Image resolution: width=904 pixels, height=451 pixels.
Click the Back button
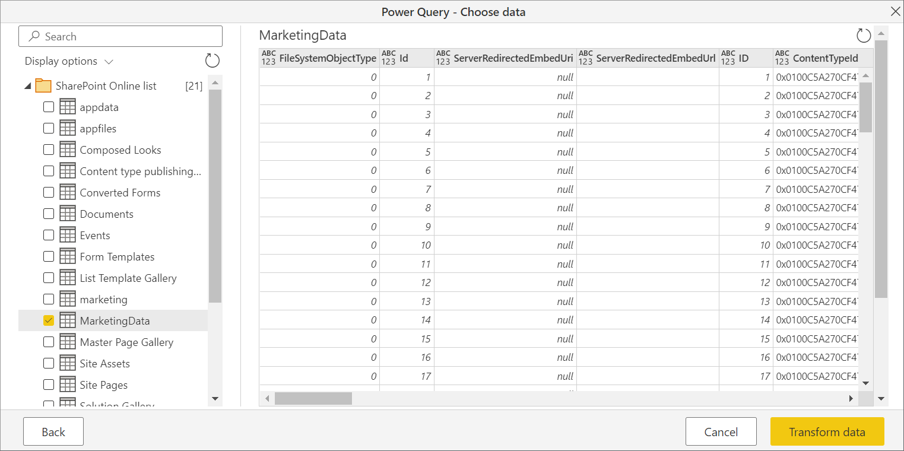pos(53,431)
